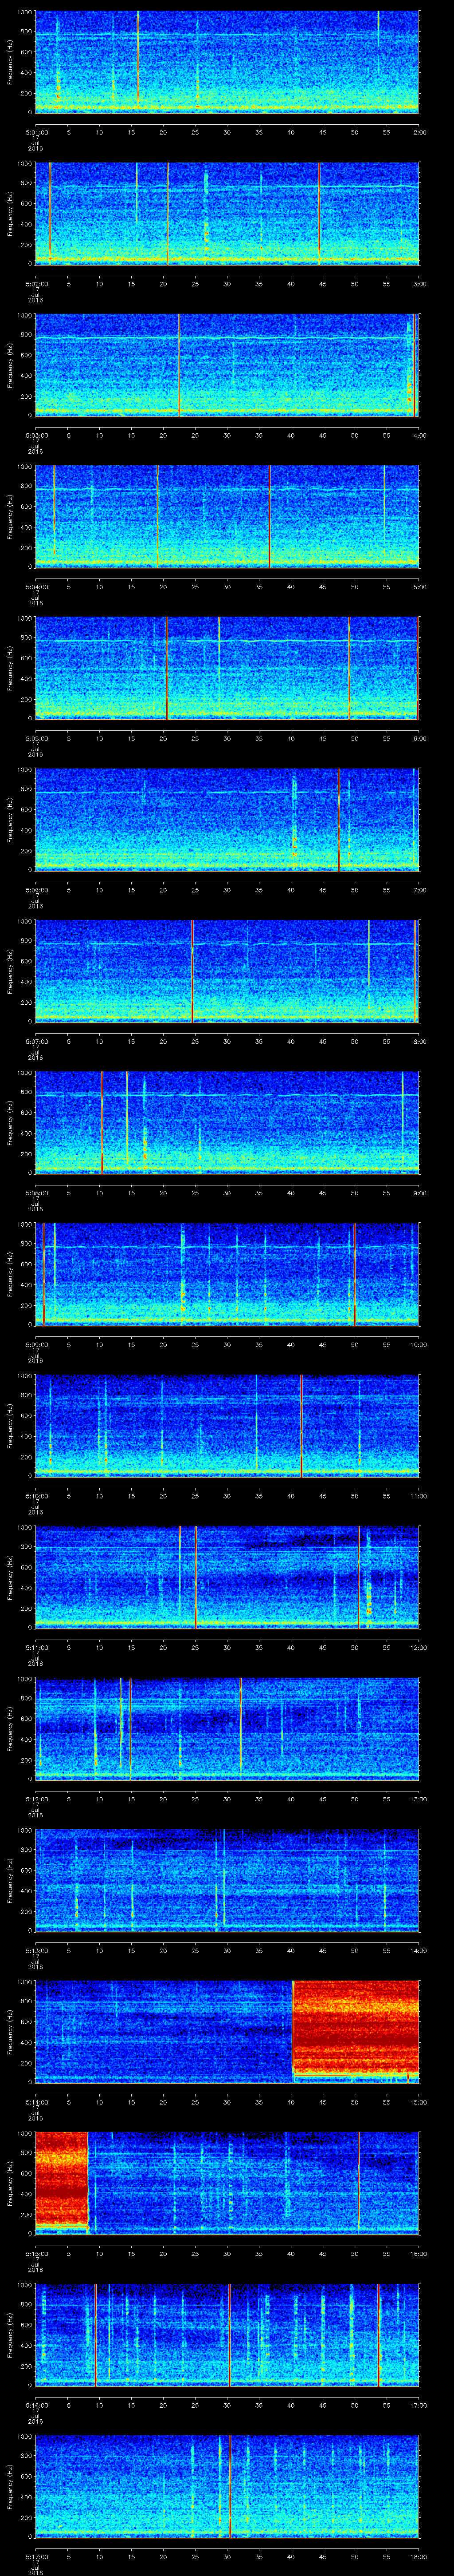
Task: Open the spectrogram panel starting at 5:03:00
Action: 227,365
